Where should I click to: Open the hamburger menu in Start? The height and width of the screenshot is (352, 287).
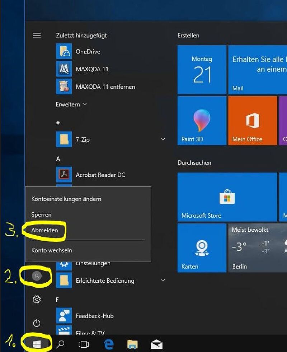click(x=37, y=35)
